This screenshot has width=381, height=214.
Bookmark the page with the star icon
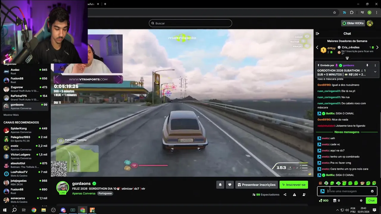click(335, 12)
